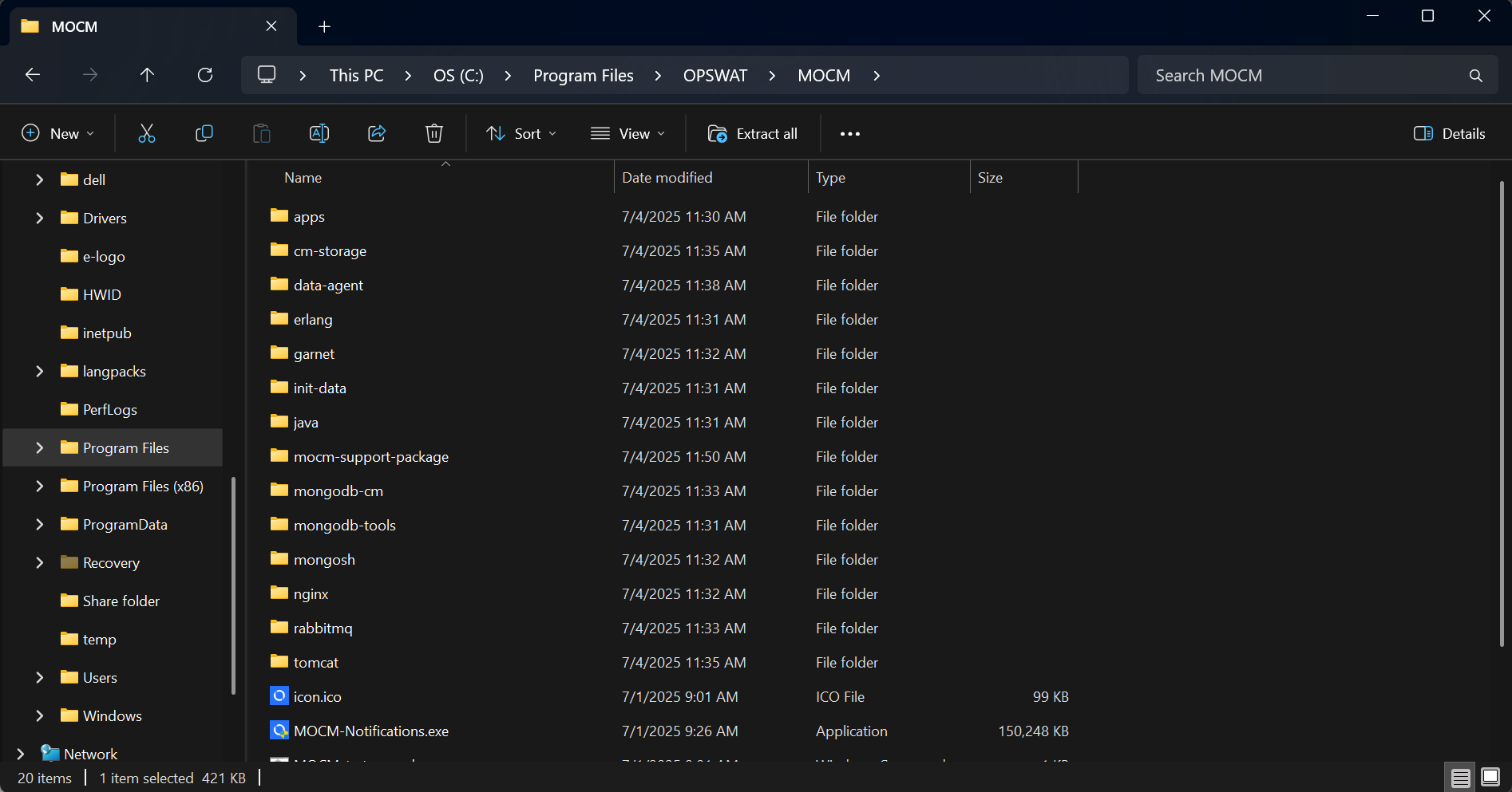Click the Network icon in sidebar
Viewport: 1512px width, 792px height.
click(50, 753)
